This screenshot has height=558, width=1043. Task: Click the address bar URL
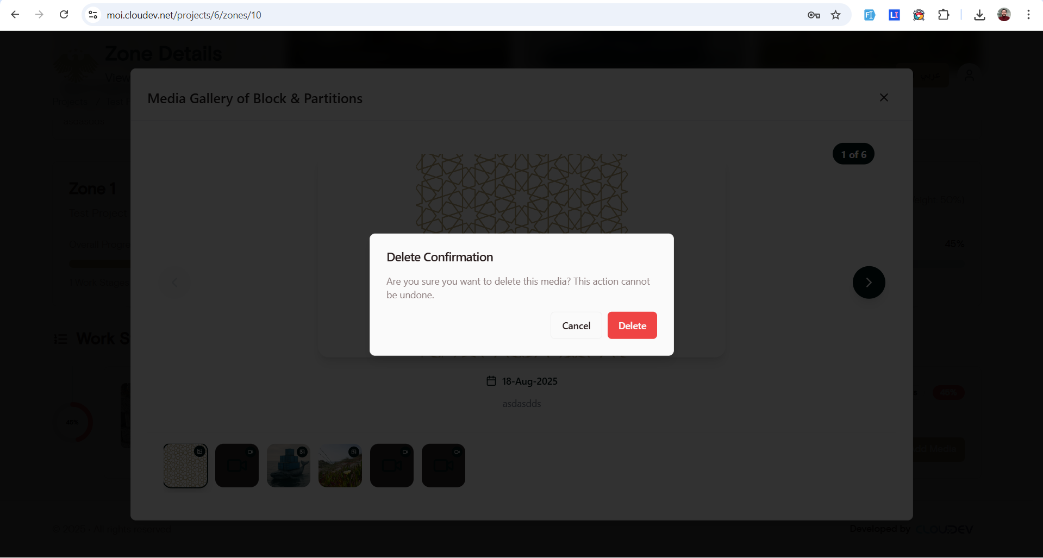tap(184, 15)
